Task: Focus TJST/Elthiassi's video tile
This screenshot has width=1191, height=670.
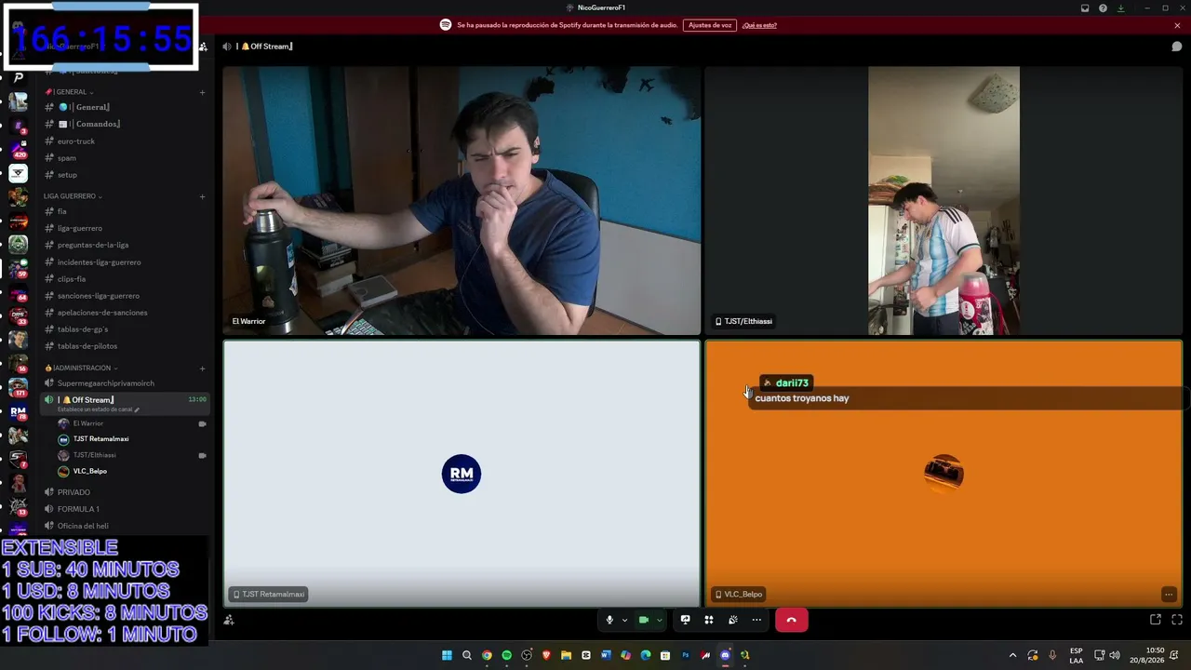Action: coord(943,200)
